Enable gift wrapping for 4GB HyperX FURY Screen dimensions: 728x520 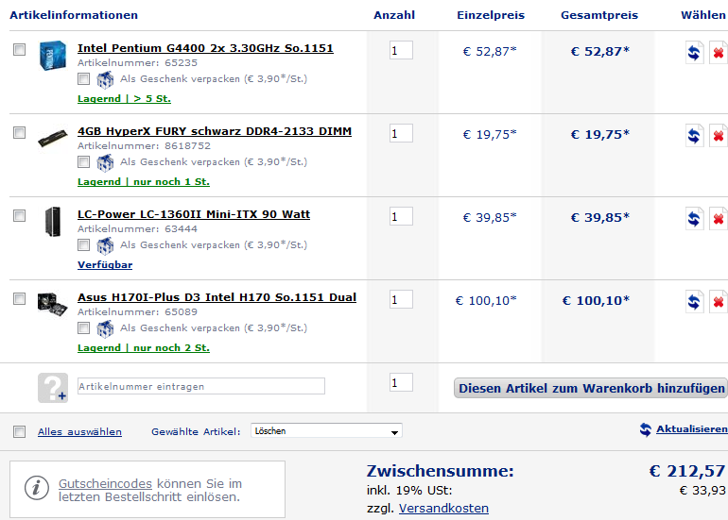[x=83, y=161]
